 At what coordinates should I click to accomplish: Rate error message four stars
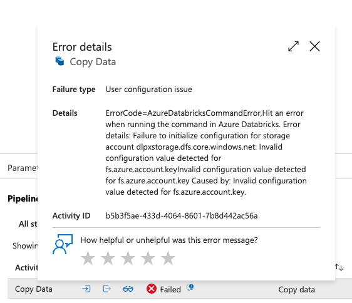coord(148,258)
